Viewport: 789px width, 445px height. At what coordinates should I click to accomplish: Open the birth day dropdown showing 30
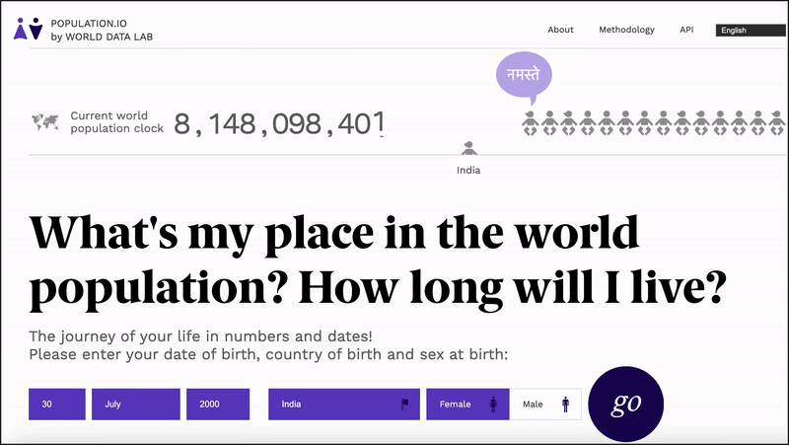[57, 404]
